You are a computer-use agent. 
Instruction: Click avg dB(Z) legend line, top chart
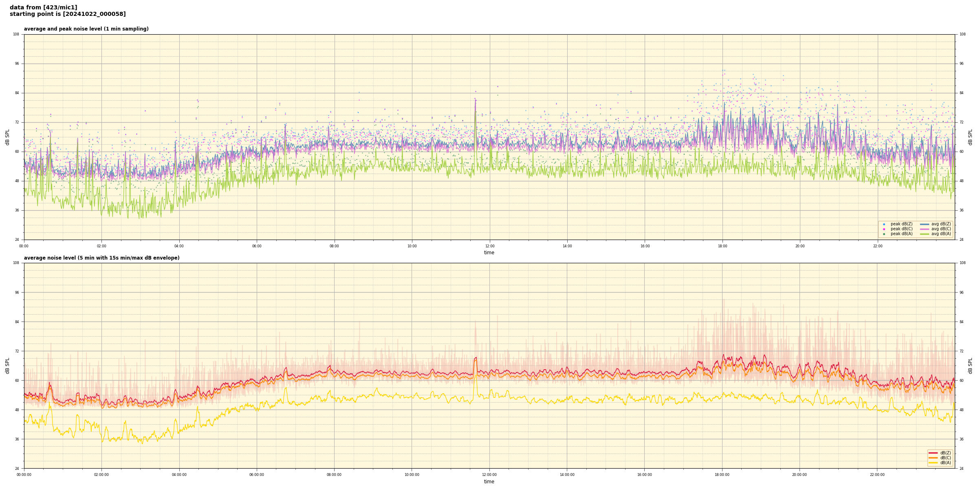click(x=925, y=224)
